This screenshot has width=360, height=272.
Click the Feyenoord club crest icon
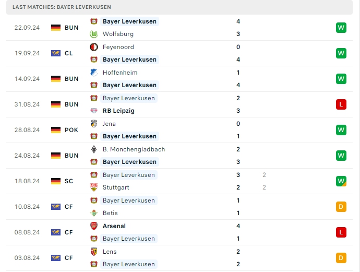point(94,47)
